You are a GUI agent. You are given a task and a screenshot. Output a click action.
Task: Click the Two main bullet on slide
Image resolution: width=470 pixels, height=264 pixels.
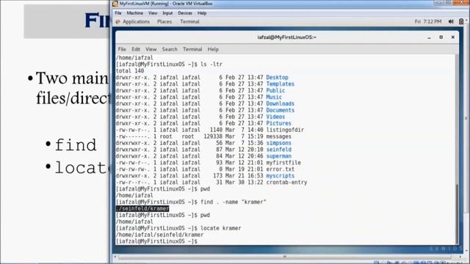click(72, 78)
